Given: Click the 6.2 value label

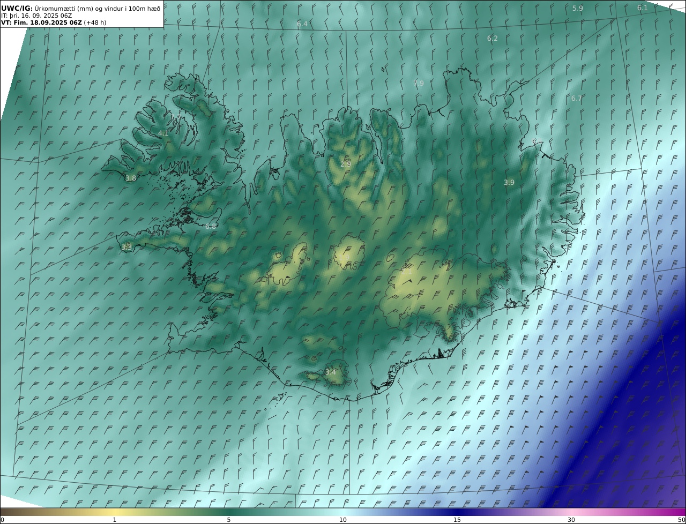Looking at the screenshot, I should click(493, 39).
